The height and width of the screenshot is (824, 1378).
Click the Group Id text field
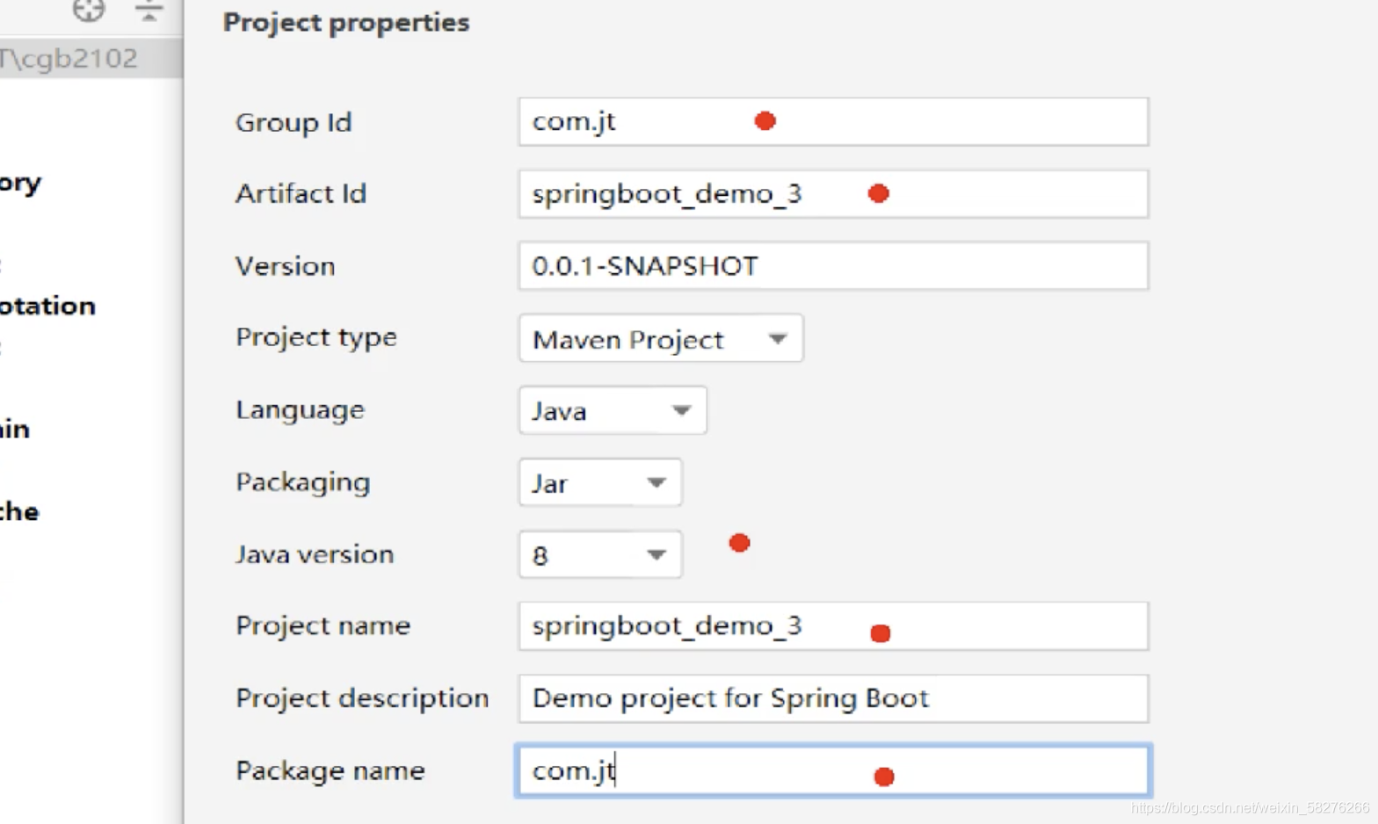pyautogui.click(x=832, y=121)
